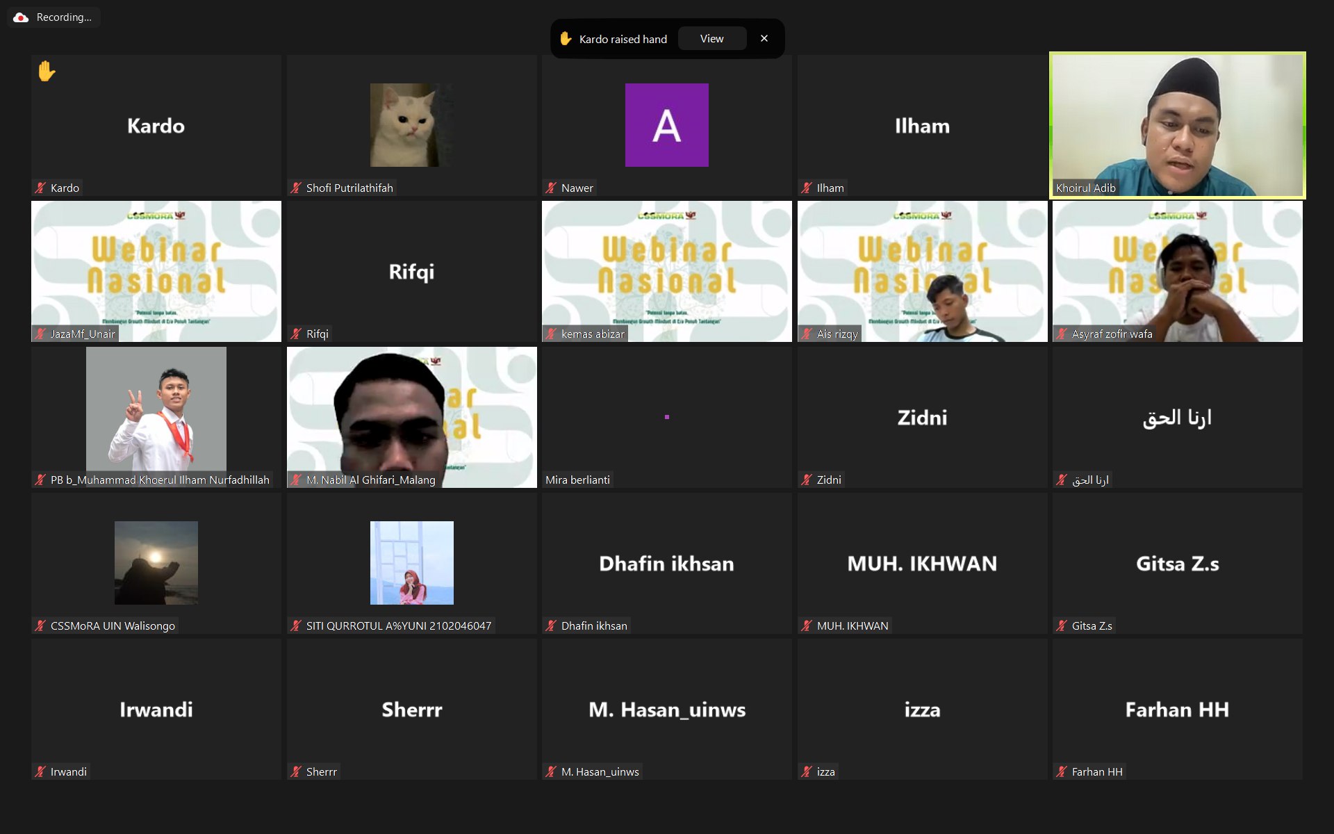This screenshot has height=834, width=1334.
Task: Click muted mic icon beside Farhan HH label
Action: click(x=1062, y=771)
